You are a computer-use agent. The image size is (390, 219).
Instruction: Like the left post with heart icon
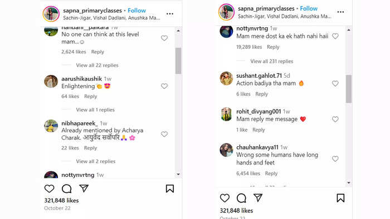pyautogui.click(x=49, y=188)
